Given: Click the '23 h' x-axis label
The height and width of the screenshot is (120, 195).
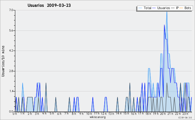Looking at the screenshot, I should tap(185, 114).
